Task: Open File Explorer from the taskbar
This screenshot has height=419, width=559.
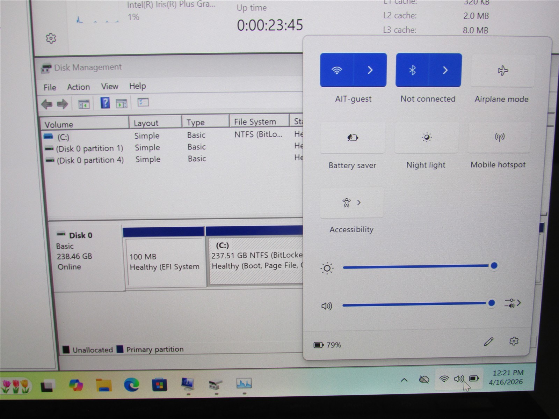Action: point(104,385)
